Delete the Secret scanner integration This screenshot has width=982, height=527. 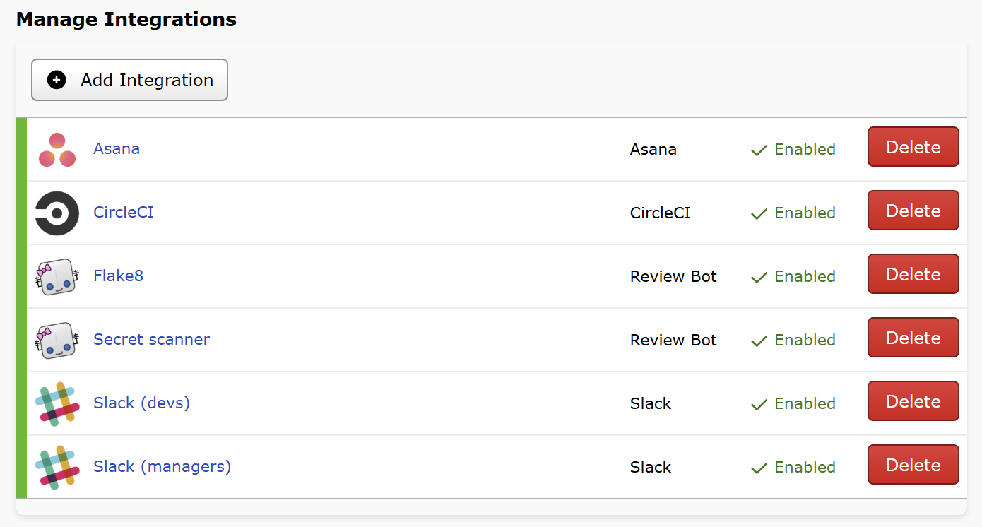(913, 337)
